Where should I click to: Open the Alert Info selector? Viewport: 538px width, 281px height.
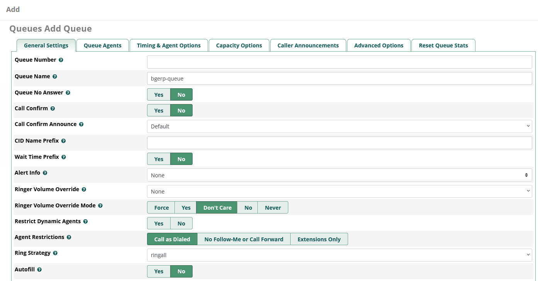point(339,175)
